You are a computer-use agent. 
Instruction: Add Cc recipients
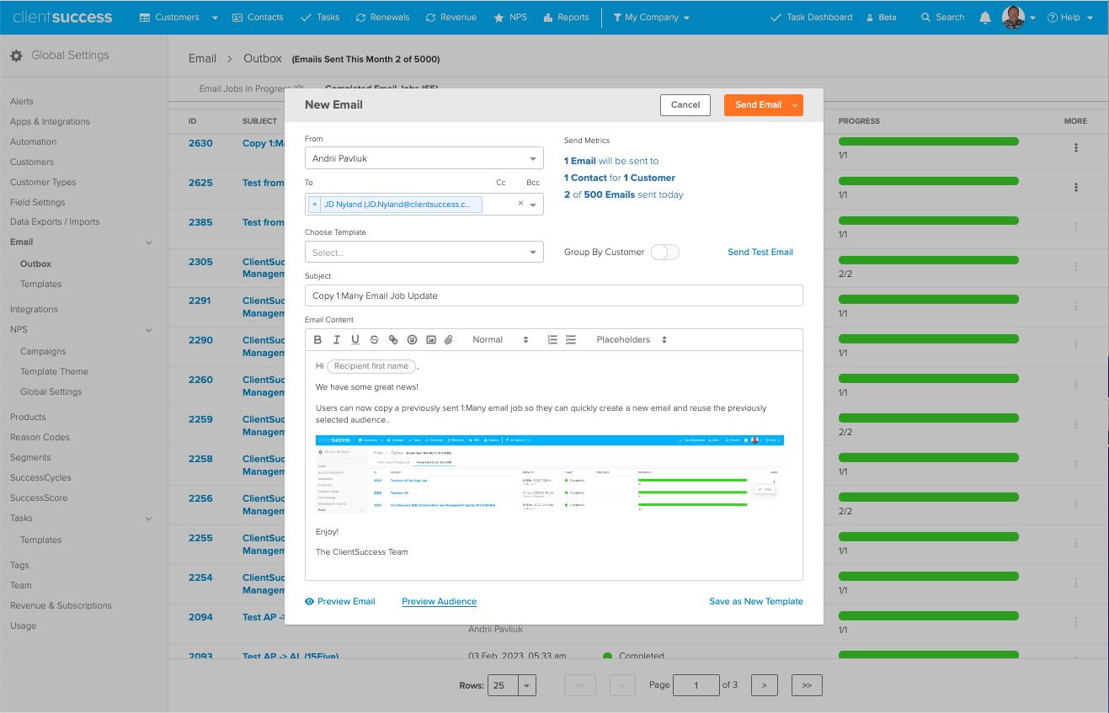[x=501, y=183]
